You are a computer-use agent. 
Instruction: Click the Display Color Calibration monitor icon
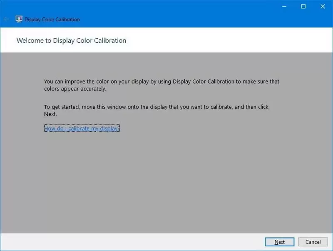tap(19, 19)
